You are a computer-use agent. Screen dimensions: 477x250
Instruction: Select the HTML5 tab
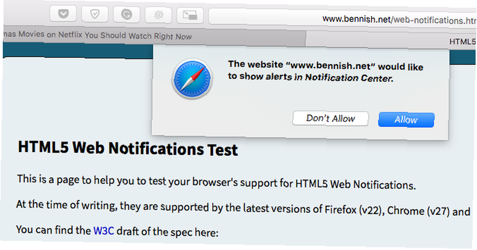pyautogui.click(x=391, y=40)
